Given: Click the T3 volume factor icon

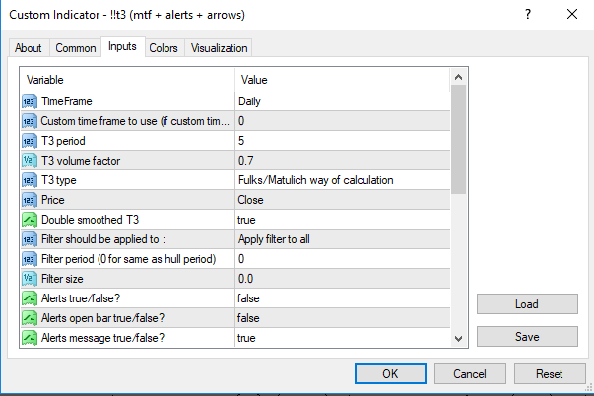Looking at the screenshot, I should [29, 161].
